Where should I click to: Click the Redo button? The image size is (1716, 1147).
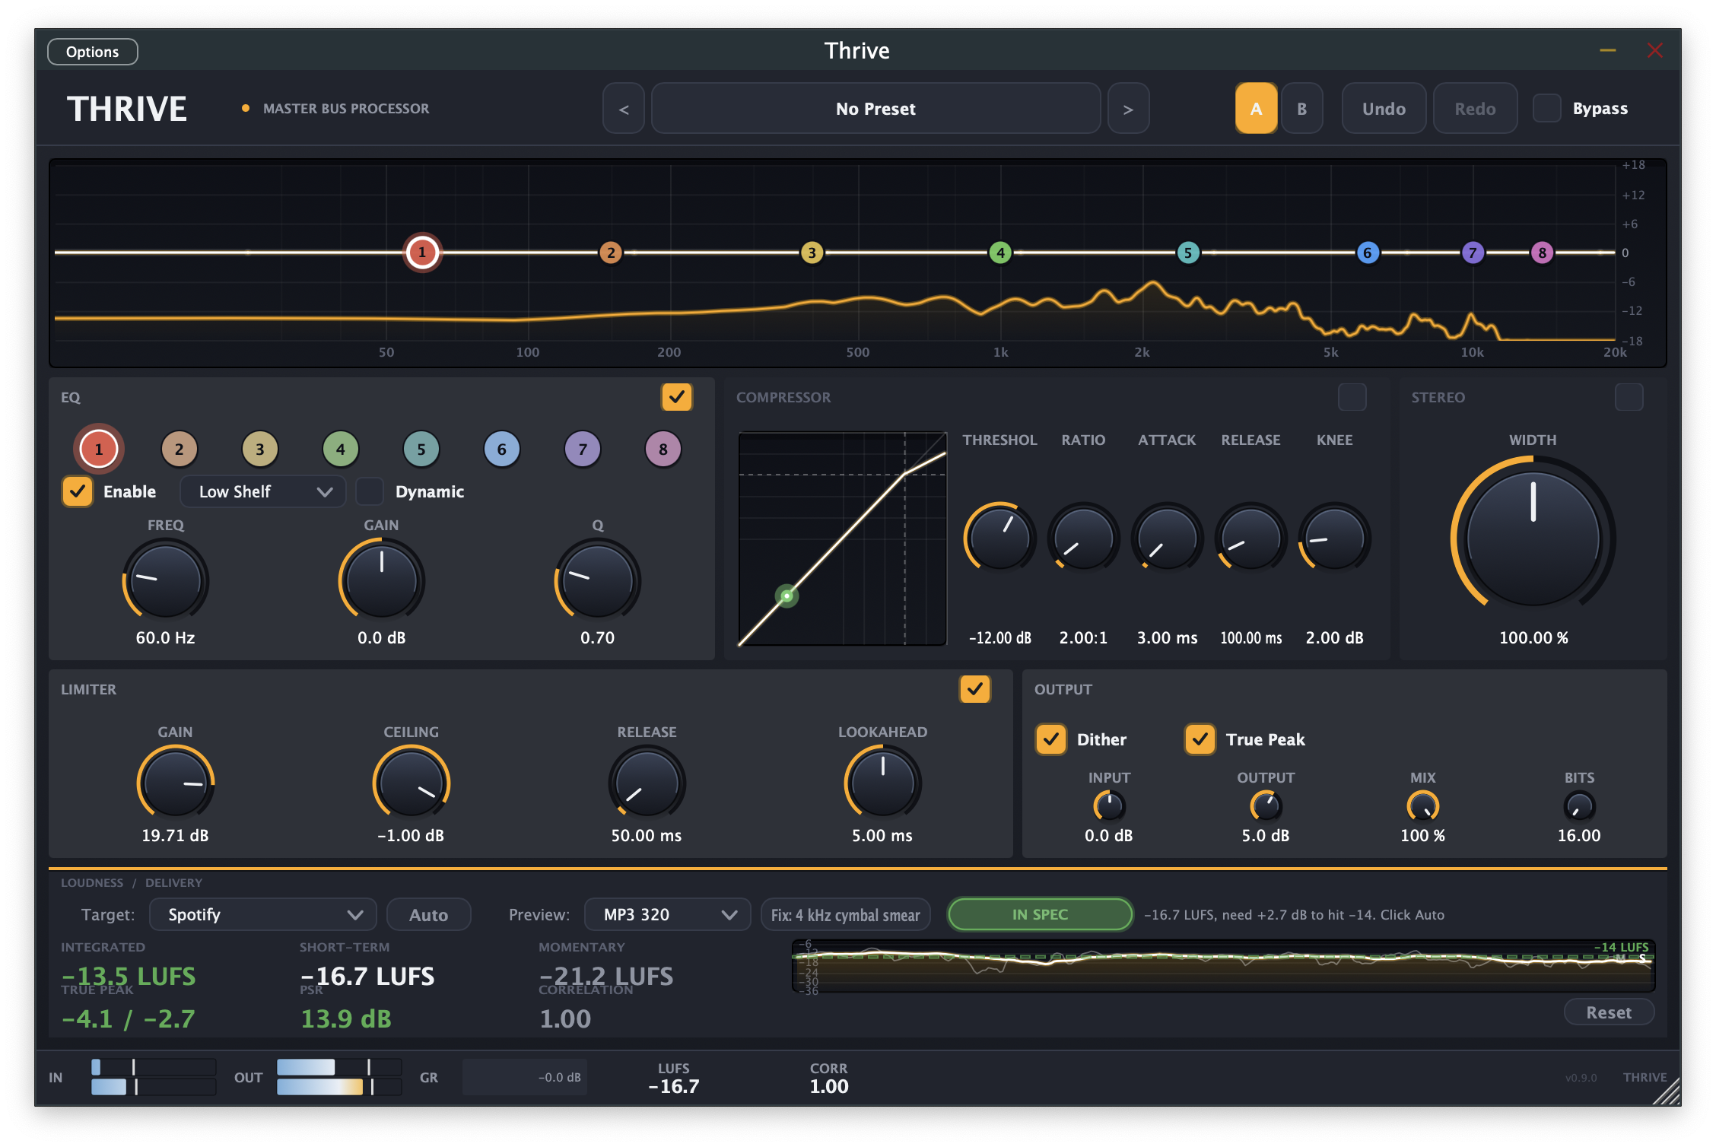[x=1476, y=109]
